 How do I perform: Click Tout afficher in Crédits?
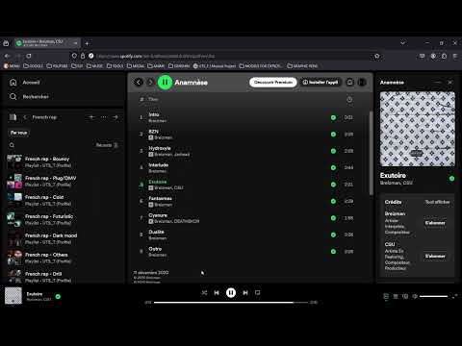point(437,202)
